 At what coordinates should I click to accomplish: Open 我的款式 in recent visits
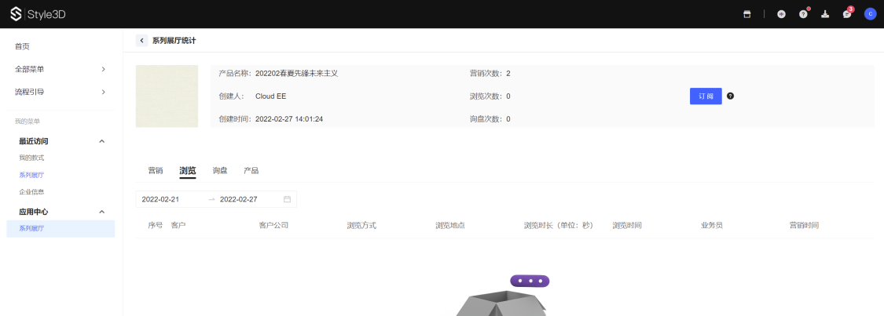pyautogui.click(x=31, y=158)
